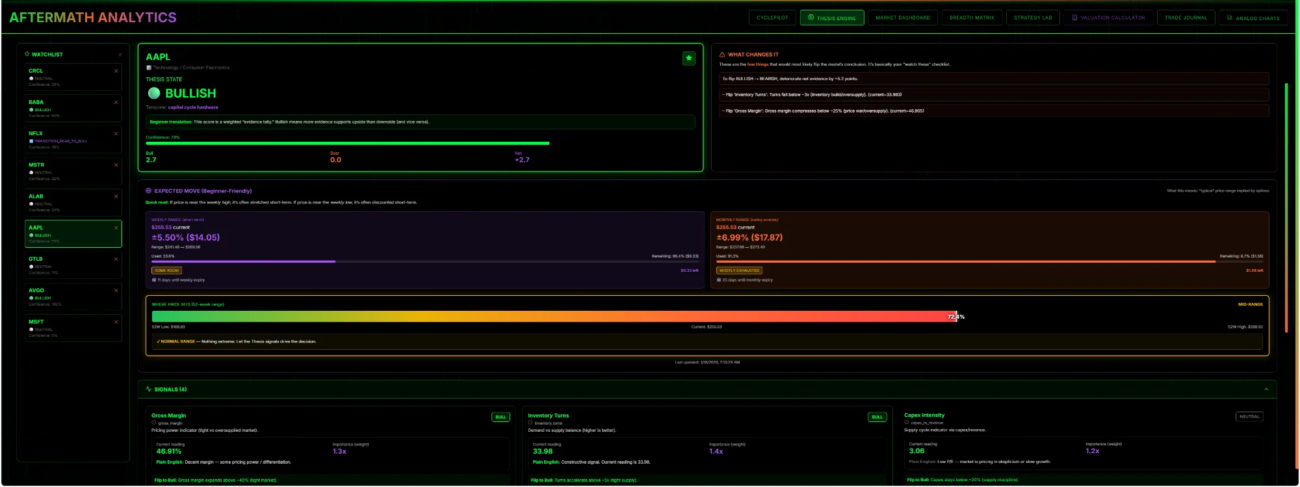This screenshot has height=487, width=1300.
Task: Remove AVGO from the watchlist
Action: point(116,290)
